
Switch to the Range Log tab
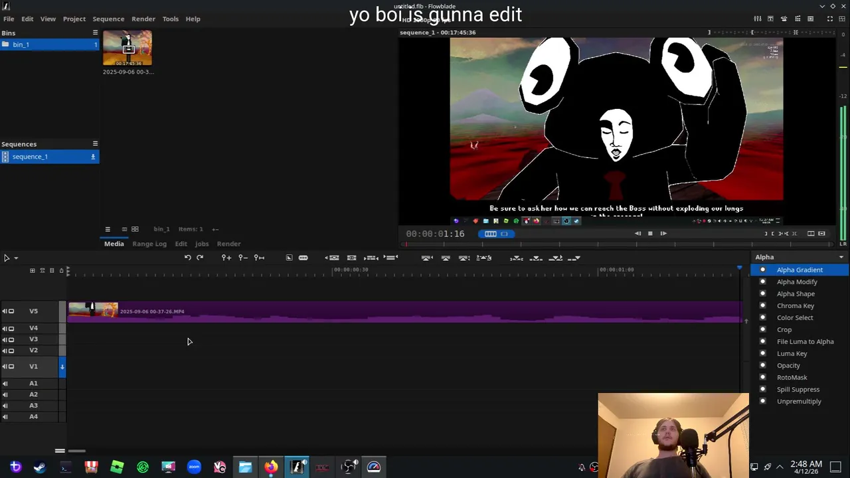click(149, 244)
